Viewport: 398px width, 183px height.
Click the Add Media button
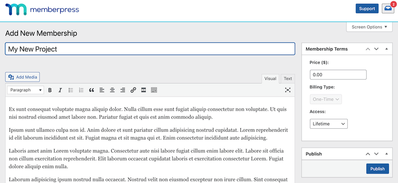(x=22, y=77)
